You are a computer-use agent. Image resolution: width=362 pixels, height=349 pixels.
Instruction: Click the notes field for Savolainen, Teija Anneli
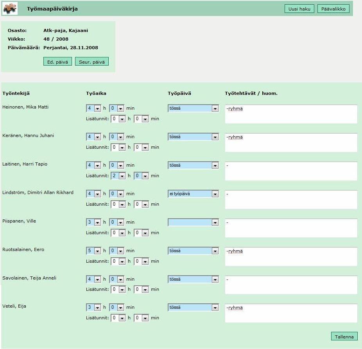tap(291, 285)
